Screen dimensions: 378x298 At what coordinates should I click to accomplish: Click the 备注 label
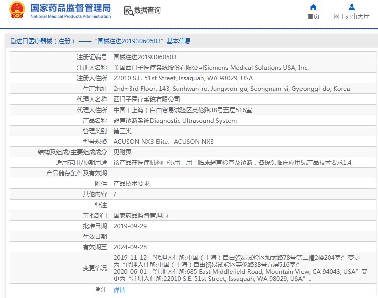coord(101,205)
